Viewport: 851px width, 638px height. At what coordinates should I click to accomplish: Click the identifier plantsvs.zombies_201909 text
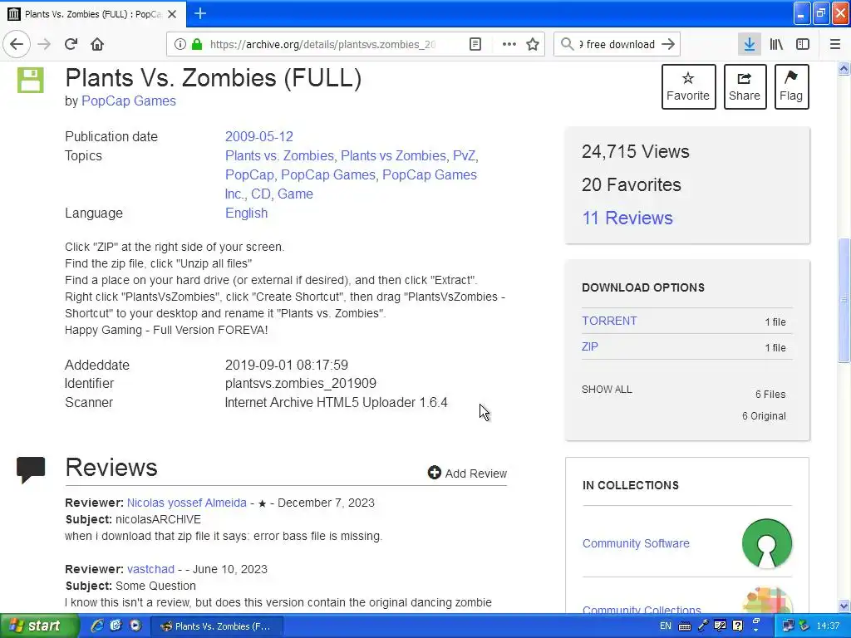tap(301, 384)
